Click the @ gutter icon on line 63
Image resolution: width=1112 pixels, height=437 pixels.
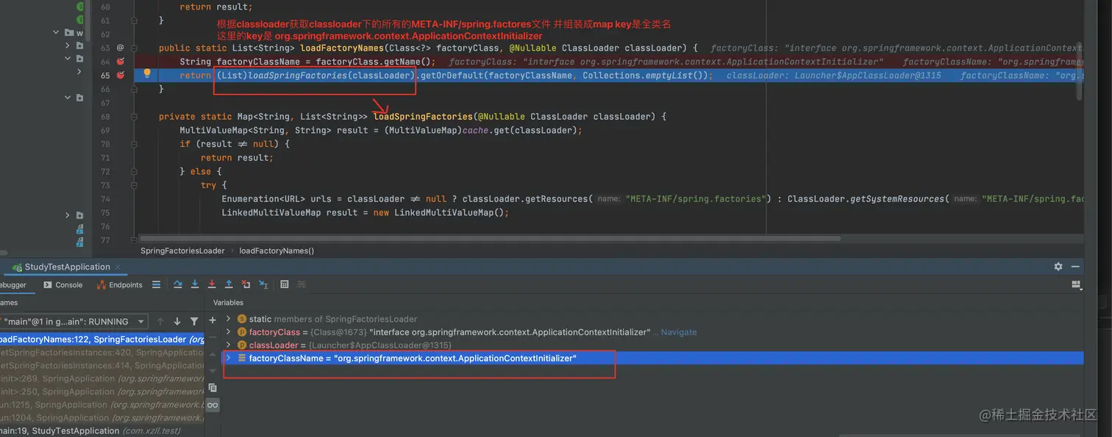pos(121,48)
